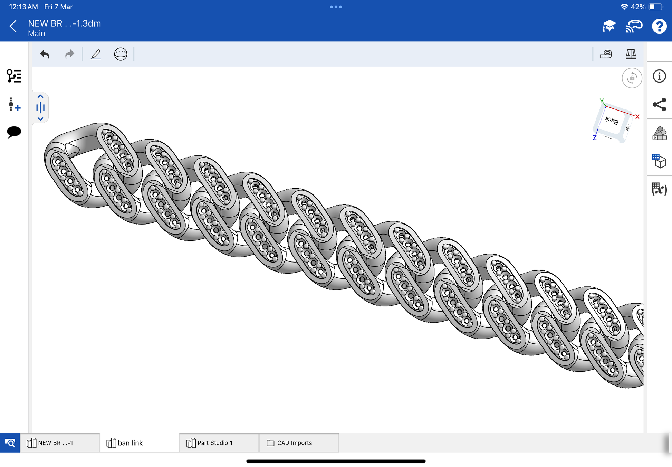Open the share document icon
The width and height of the screenshot is (672, 467).
tap(659, 105)
